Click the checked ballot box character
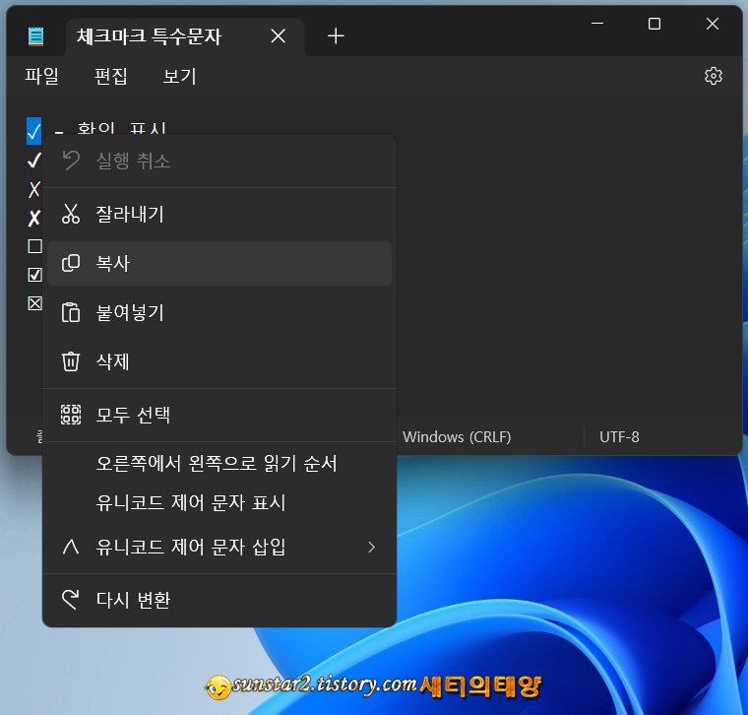 click(x=34, y=275)
